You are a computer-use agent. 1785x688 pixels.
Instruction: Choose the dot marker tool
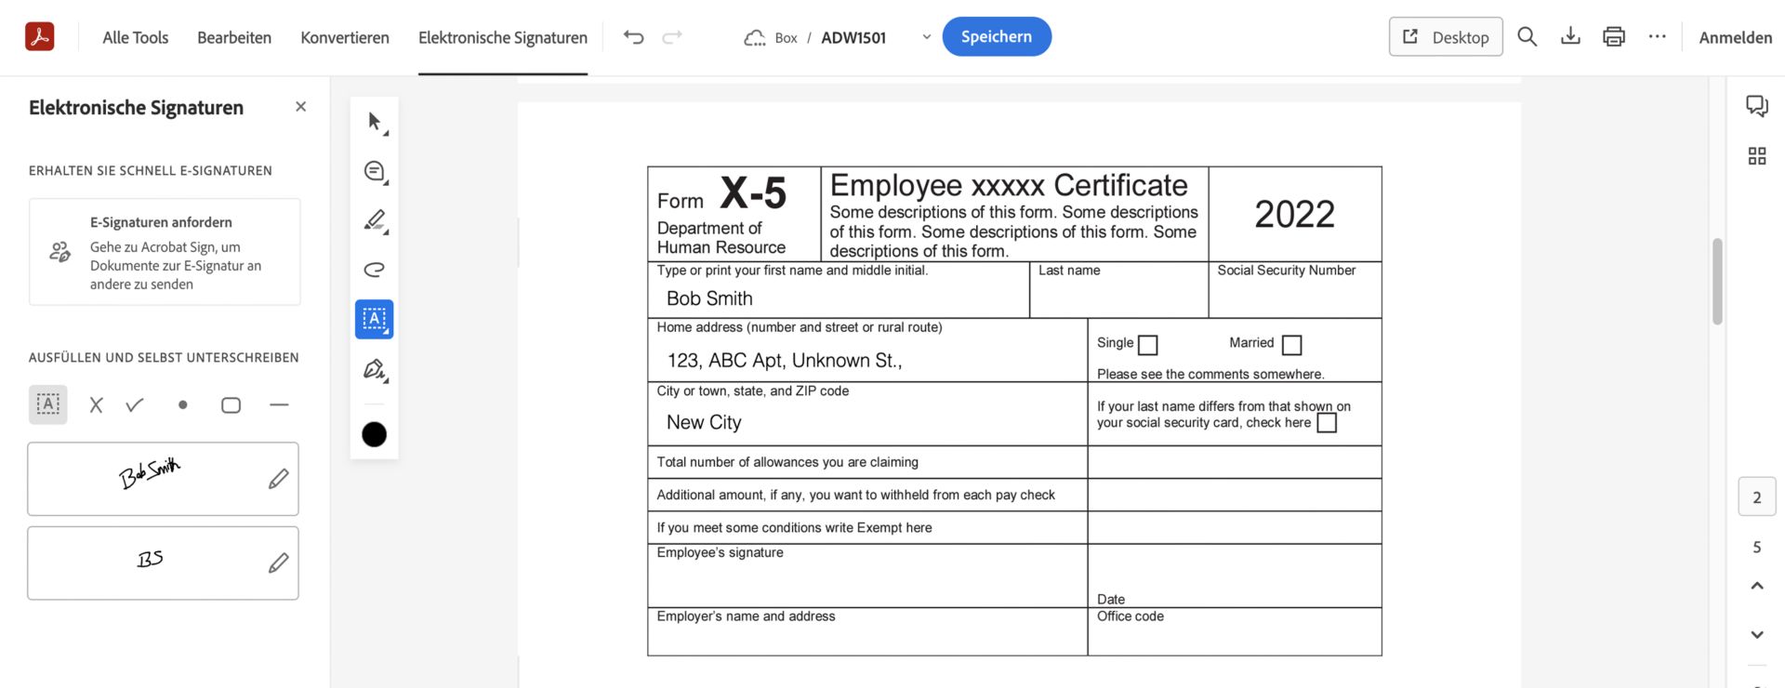[183, 404]
